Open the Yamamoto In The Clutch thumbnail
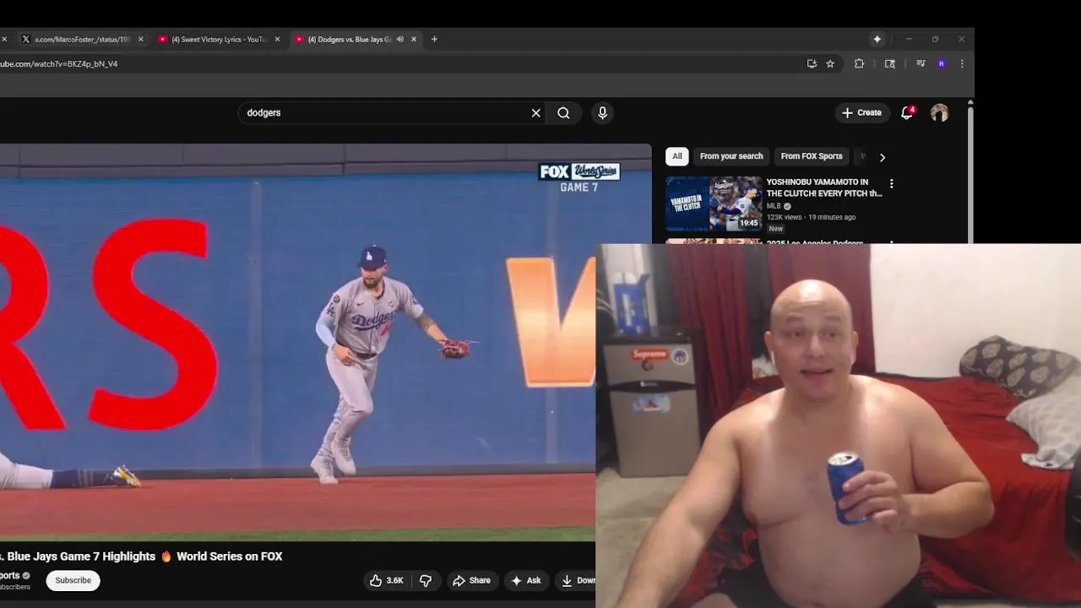Screen dimensions: 1081x608 coord(714,204)
